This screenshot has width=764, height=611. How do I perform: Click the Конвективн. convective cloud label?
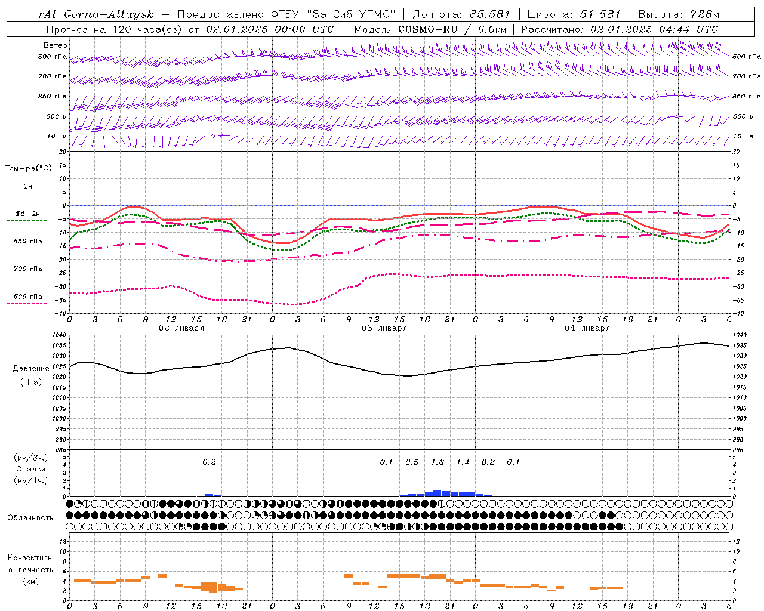pyautogui.click(x=31, y=558)
